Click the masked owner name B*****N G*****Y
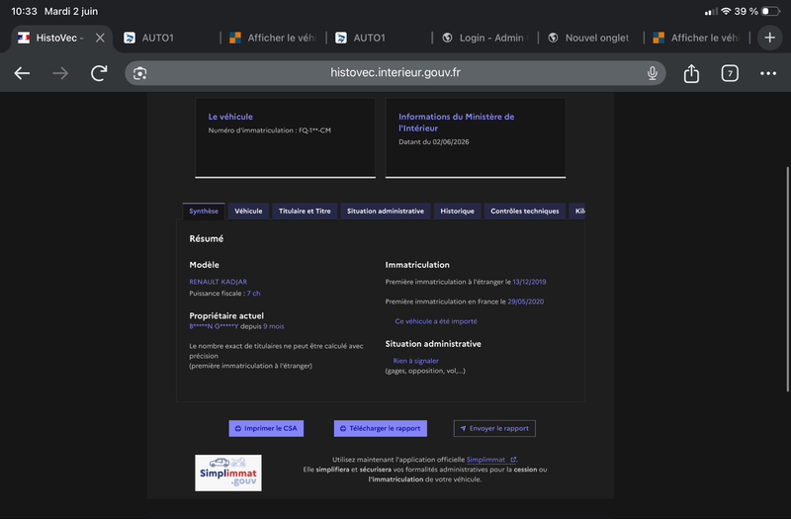Image resolution: width=791 pixels, height=519 pixels. pos(214,326)
